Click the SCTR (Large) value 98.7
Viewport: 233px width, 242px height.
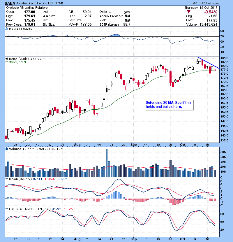(127, 24)
